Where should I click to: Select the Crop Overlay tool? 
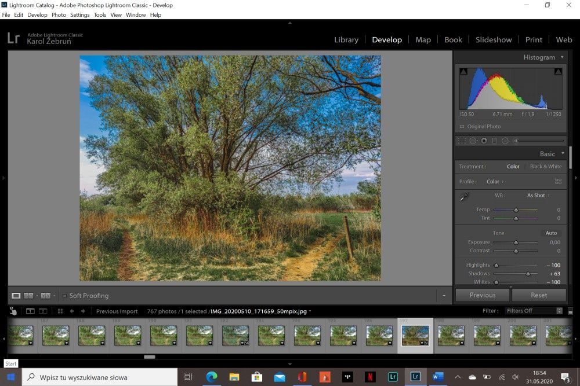click(462, 141)
